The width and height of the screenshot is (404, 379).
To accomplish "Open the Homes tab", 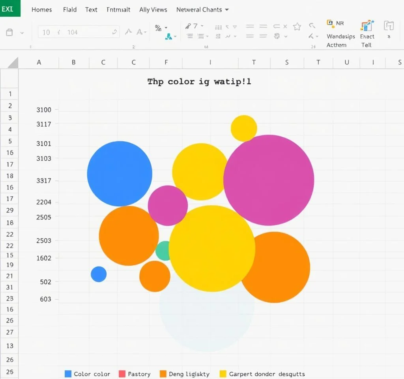I will [x=41, y=9].
